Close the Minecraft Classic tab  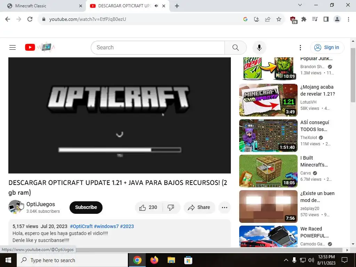coord(81,6)
